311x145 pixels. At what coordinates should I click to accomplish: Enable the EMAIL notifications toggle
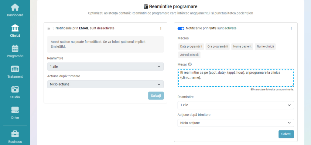click(x=50, y=29)
